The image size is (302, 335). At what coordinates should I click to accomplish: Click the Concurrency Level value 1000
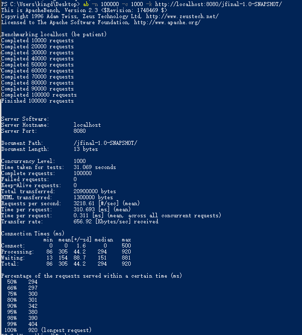(80, 161)
